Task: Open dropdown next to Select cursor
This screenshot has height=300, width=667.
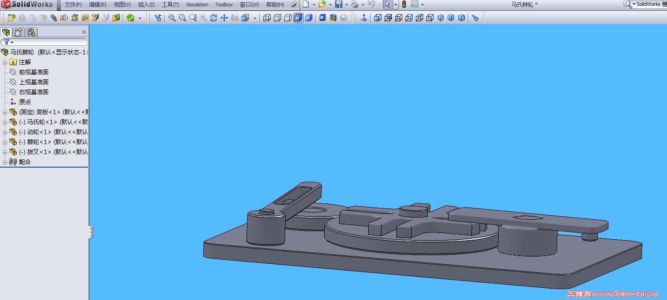Action: click(395, 5)
